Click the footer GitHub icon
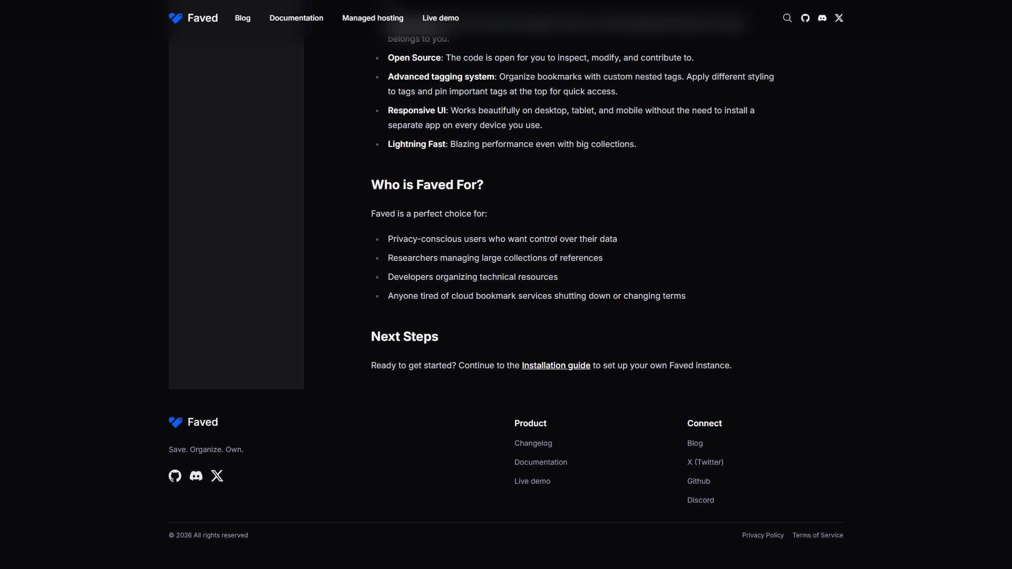The height and width of the screenshot is (569, 1012). pos(175,476)
